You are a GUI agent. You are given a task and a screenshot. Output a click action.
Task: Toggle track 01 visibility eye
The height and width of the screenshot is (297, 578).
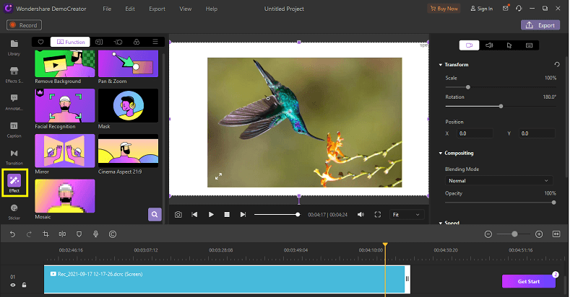point(13,285)
